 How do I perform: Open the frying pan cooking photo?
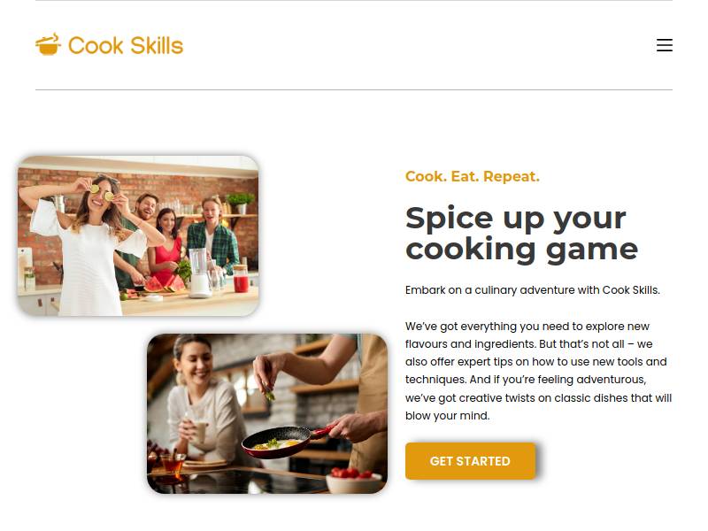267,413
